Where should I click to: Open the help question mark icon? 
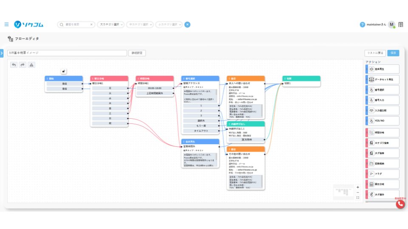362,25
